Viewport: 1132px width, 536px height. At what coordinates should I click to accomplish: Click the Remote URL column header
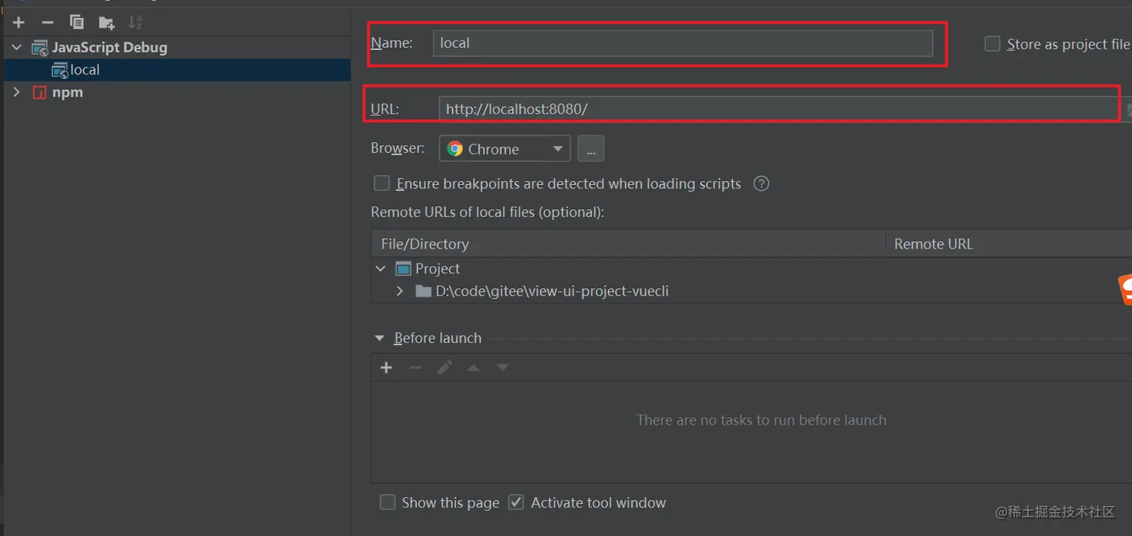point(1008,244)
